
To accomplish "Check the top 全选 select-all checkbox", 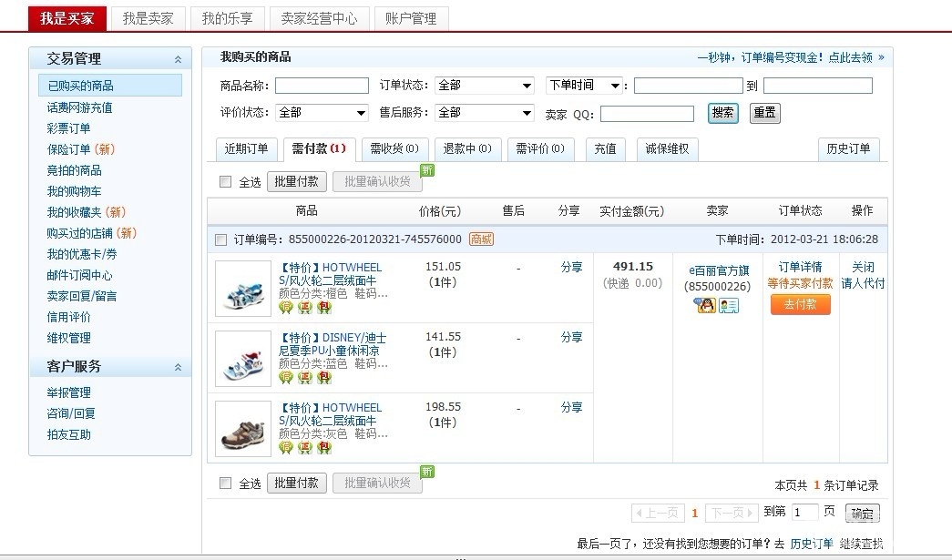I will (226, 181).
